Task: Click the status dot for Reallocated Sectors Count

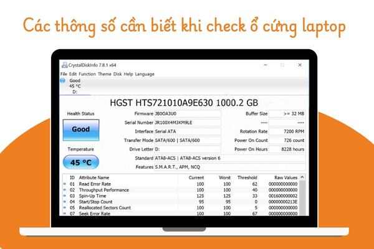Action: [x=64, y=208]
